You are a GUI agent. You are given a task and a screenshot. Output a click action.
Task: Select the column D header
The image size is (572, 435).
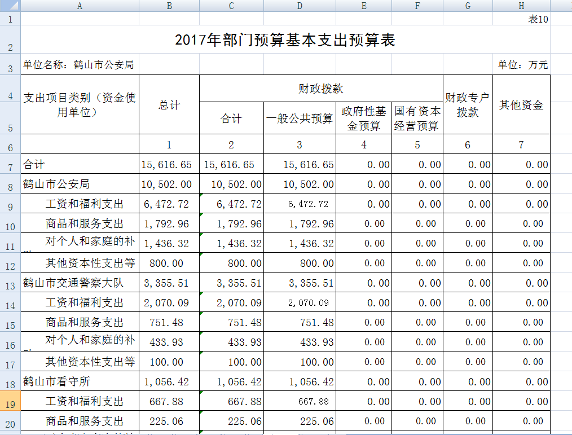299,6
